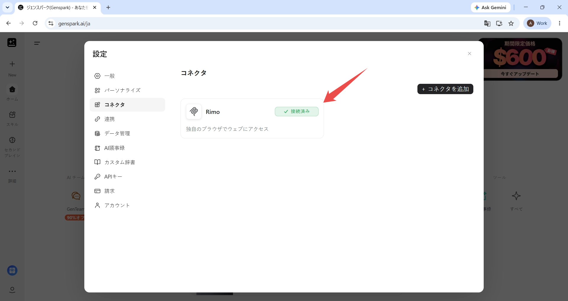Open Chrome three-dot menu
Image resolution: width=568 pixels, height=301 pixels.
[559, 23]
